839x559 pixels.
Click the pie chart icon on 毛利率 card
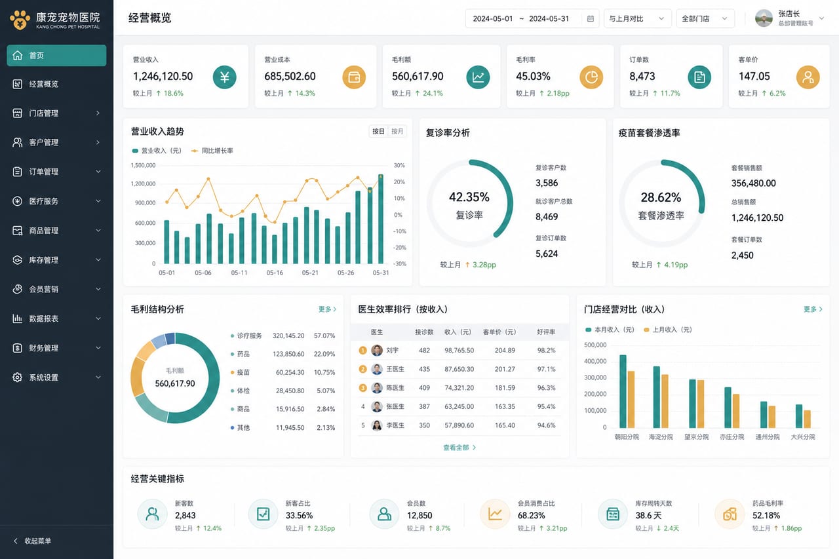coord(591,77)
